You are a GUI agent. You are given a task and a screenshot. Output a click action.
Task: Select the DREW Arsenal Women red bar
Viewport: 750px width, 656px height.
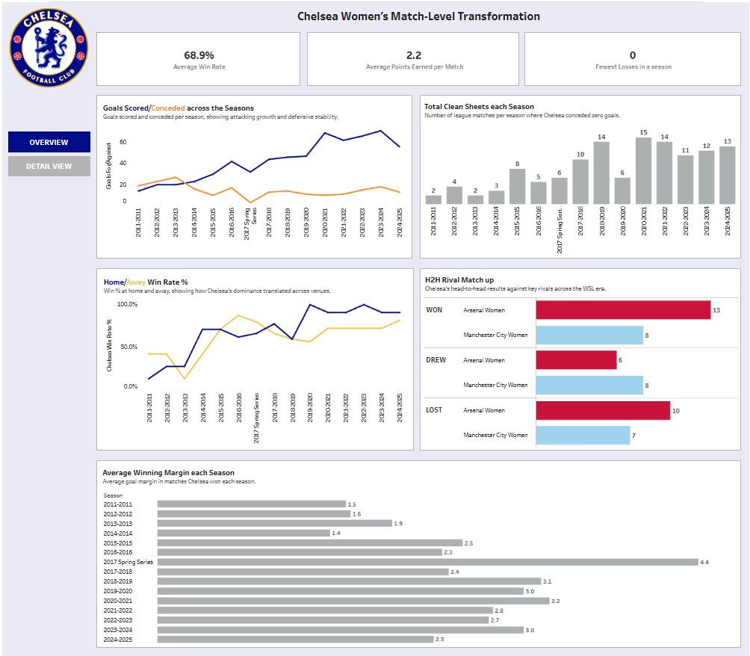click(x=577, y=360)
